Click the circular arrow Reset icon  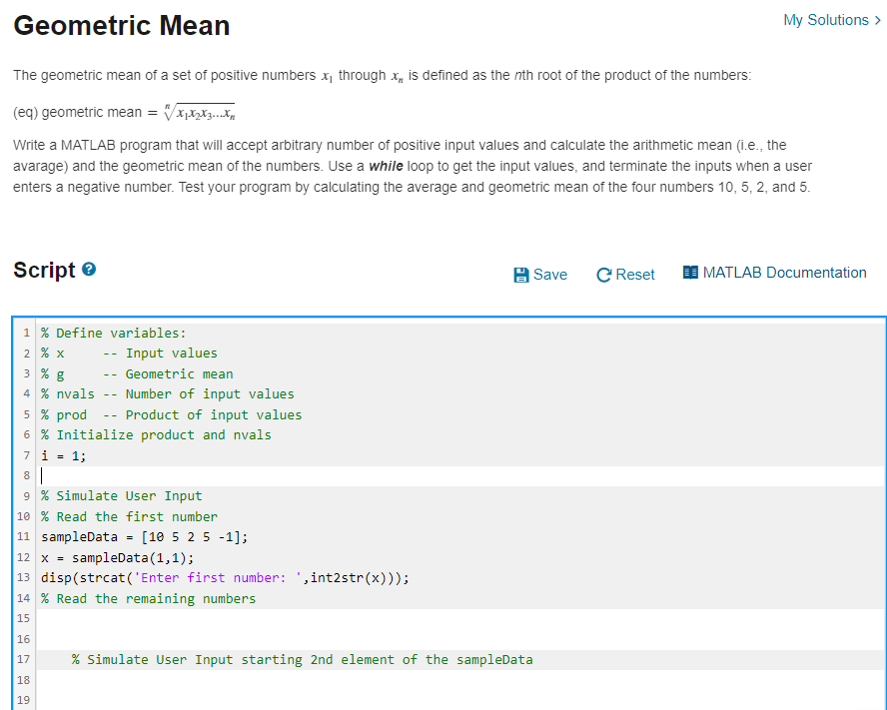point(603,275)
